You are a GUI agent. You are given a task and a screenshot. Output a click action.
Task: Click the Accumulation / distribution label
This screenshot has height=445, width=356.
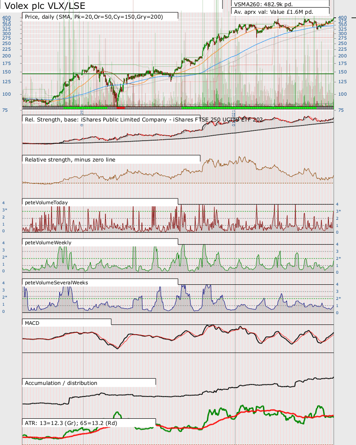pos(89,383)
